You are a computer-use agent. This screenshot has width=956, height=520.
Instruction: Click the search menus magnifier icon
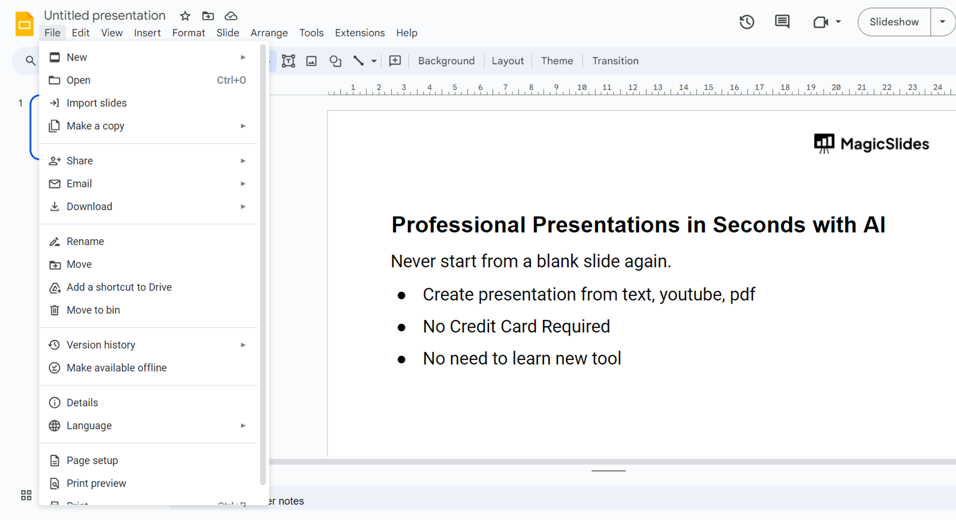(30, 61)
